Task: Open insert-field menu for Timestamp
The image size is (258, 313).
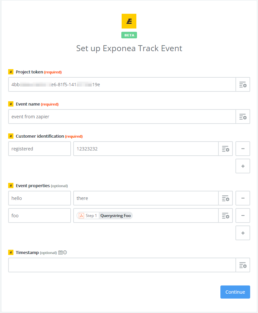Action: [x=243, y=265]
